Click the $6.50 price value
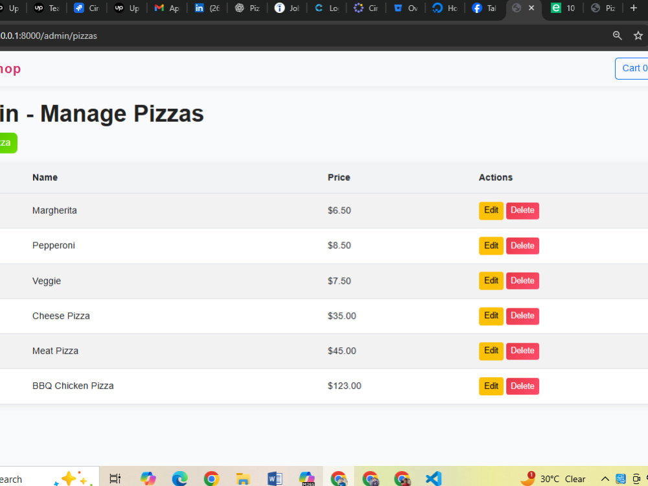648x486 pixels. pos(340,211)
